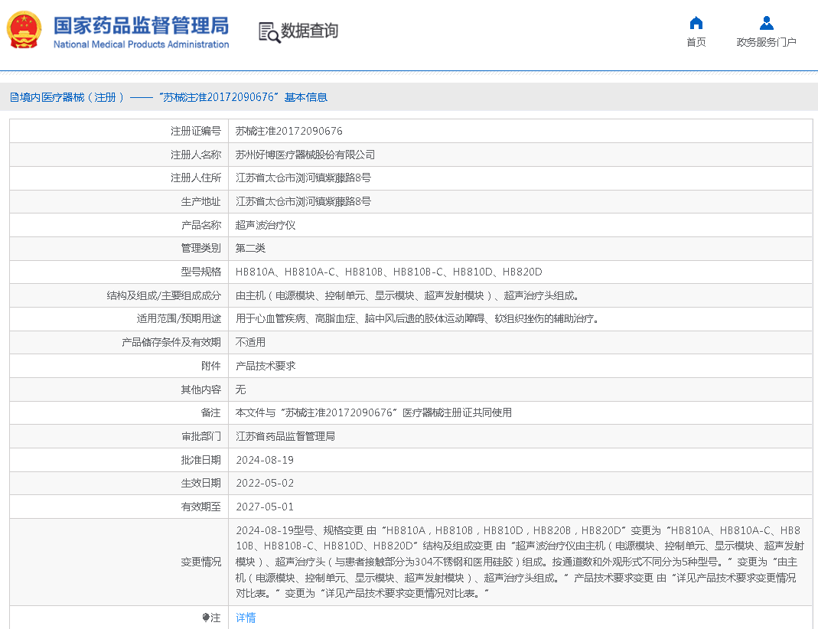Click the model list starting with HB810A
This screenshot has width=818, height=629.
pos(389,272)
